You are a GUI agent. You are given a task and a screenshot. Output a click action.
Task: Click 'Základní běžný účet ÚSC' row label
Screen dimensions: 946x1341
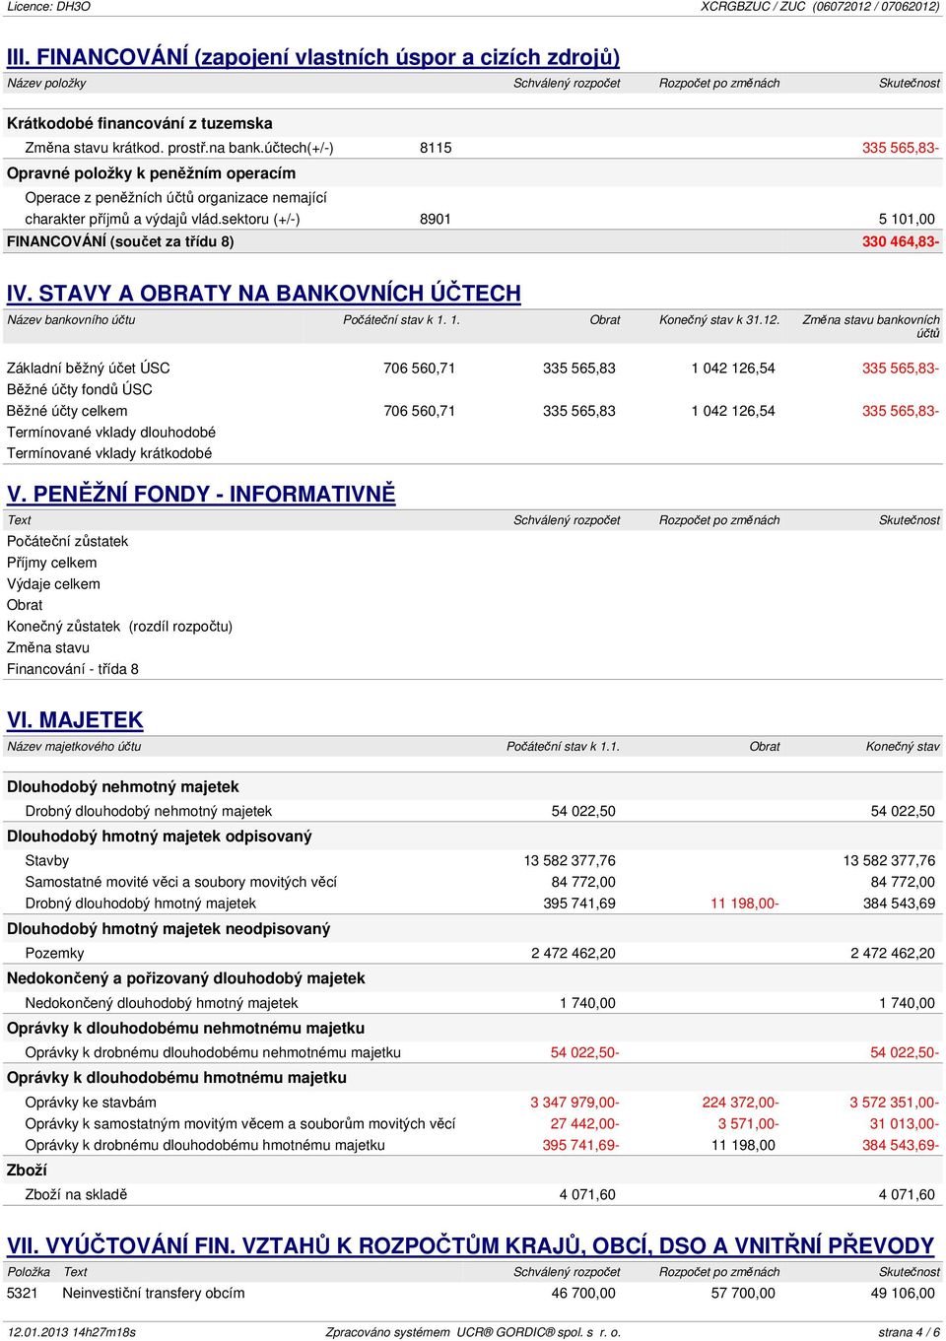(89, 368)
